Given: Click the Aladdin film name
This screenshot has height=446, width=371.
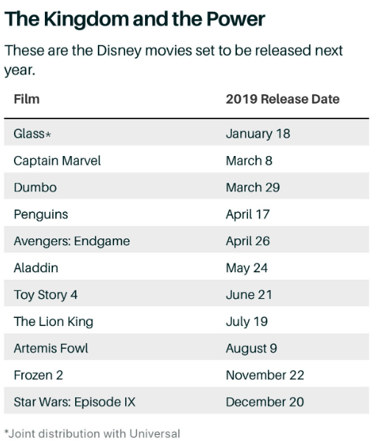Looking at the screenshot, I should (36, 268).
